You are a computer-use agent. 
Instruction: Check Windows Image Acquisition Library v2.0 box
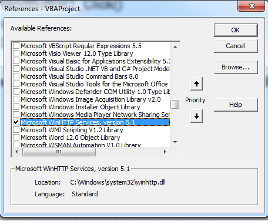tap(16, 99)
